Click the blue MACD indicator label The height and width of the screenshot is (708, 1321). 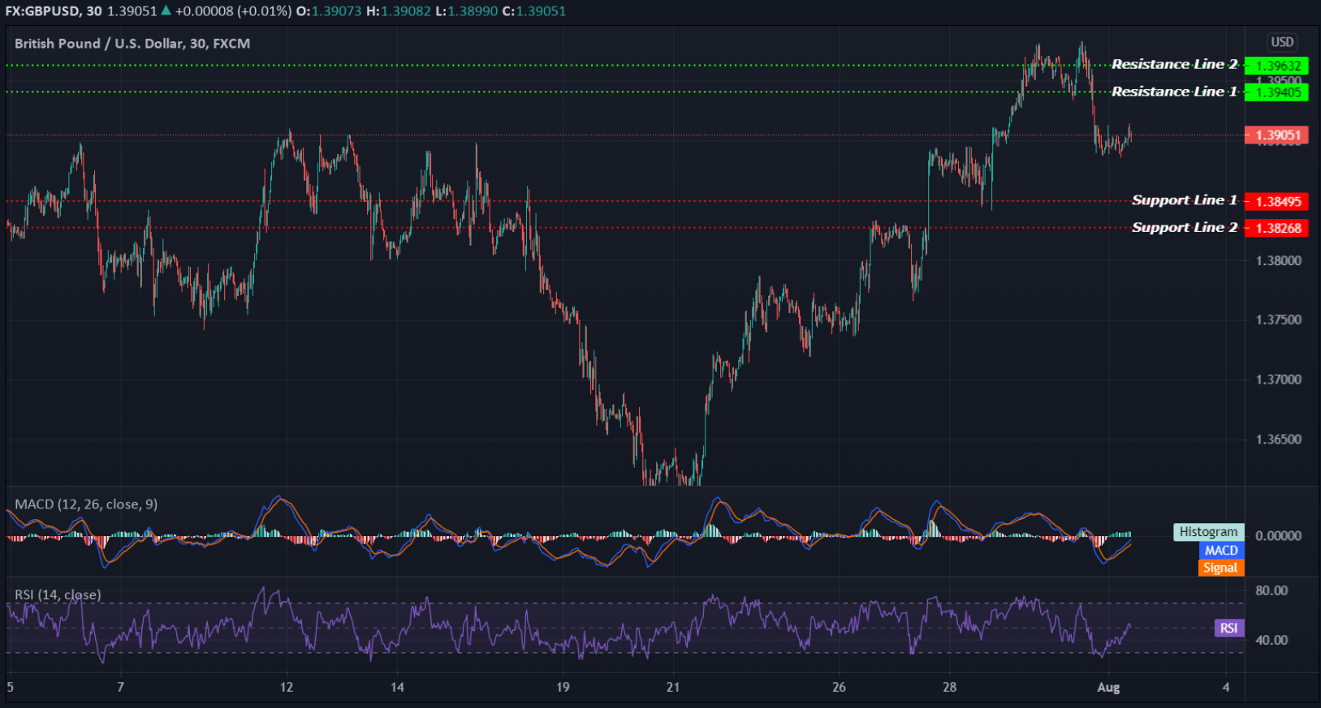click(x=1221, y=550)
